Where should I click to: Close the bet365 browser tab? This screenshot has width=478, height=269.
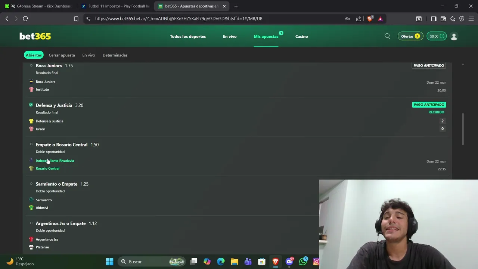(x=224, y=6)
